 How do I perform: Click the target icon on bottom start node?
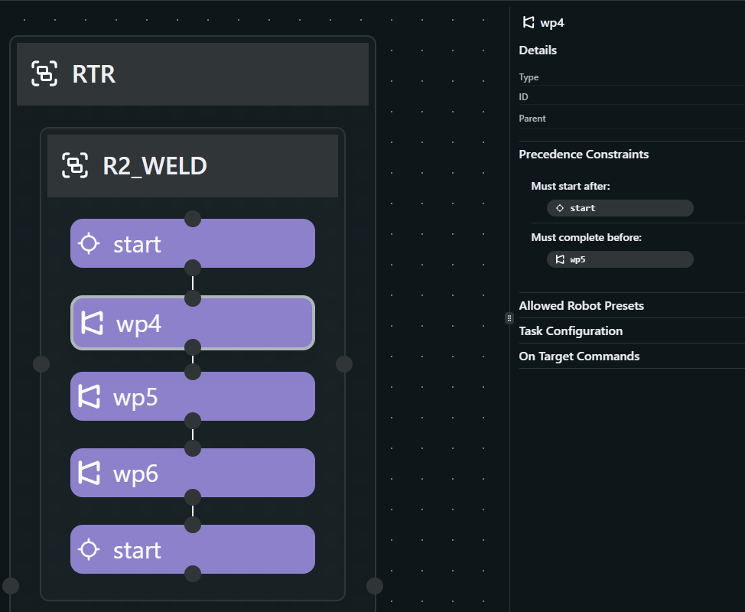[89, 550]
